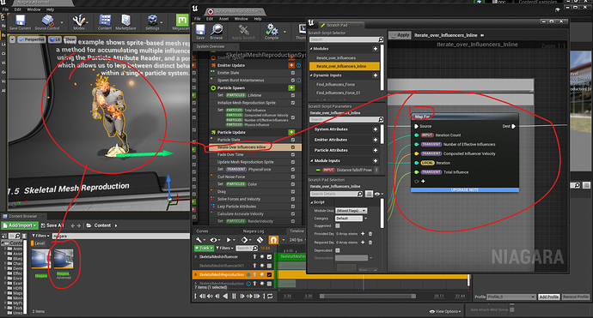Open viewport options dropdown arrow beside Perspective
The height and width of the screenshot is (318, 593).
coord(13,39)
